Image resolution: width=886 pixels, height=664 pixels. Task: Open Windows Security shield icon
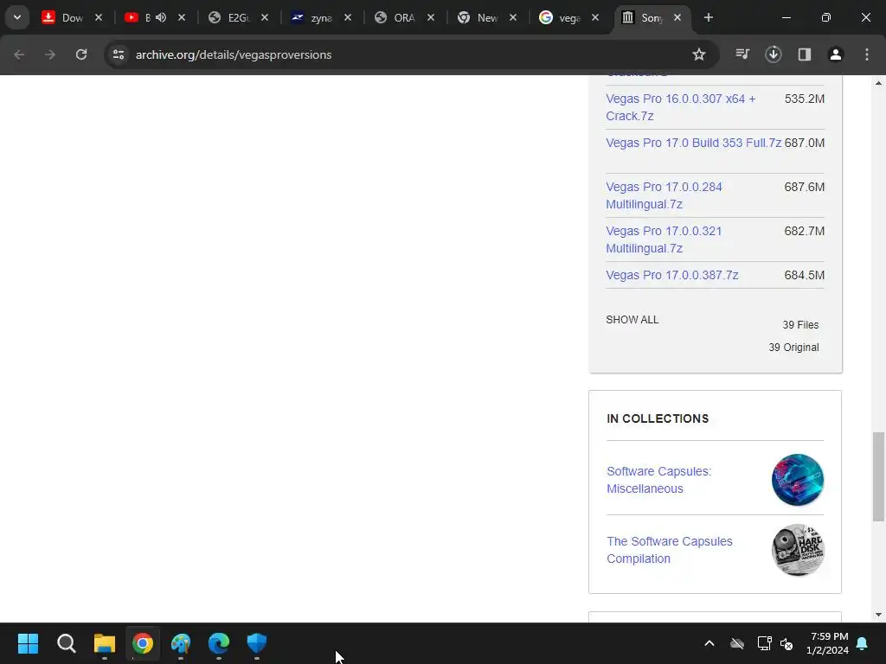pos(256,643)
